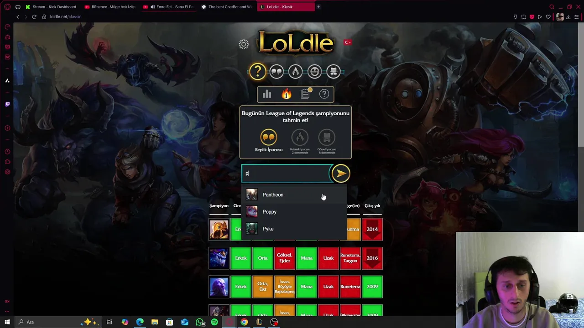Open Twitch in the Opera sidebar
584x328 pixels.
pyautogui.click(x=7, y=104)
